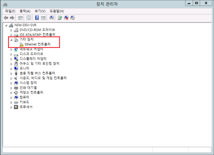Screen dimensions: 214x155
Task: Minimize the 장치 관리자 window
Action: tap(189, 3)
